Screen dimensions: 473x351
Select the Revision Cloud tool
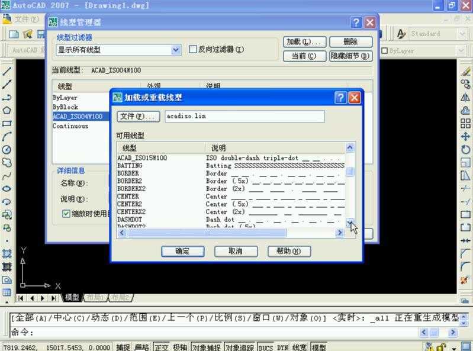(x=7, y=163)
